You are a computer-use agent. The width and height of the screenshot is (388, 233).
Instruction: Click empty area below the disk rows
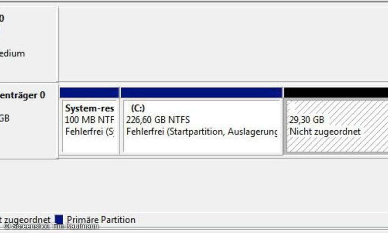(x=194, y=184)
